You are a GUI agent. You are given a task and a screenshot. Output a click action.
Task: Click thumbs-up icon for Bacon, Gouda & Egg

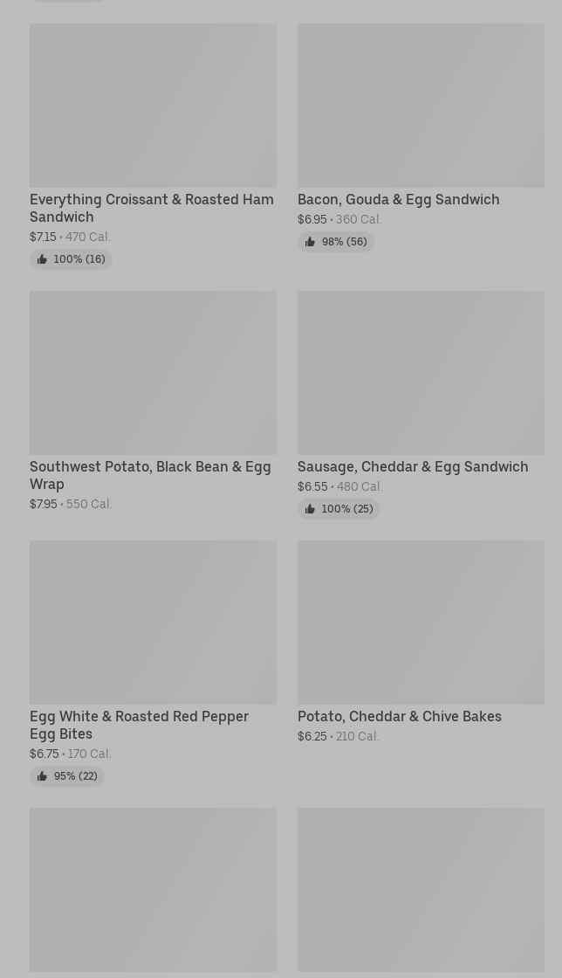coord(310,242)
